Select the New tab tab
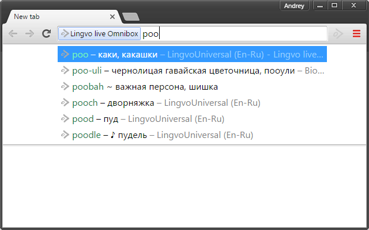Screen dimensions: 369x230 tap(63, 17)
